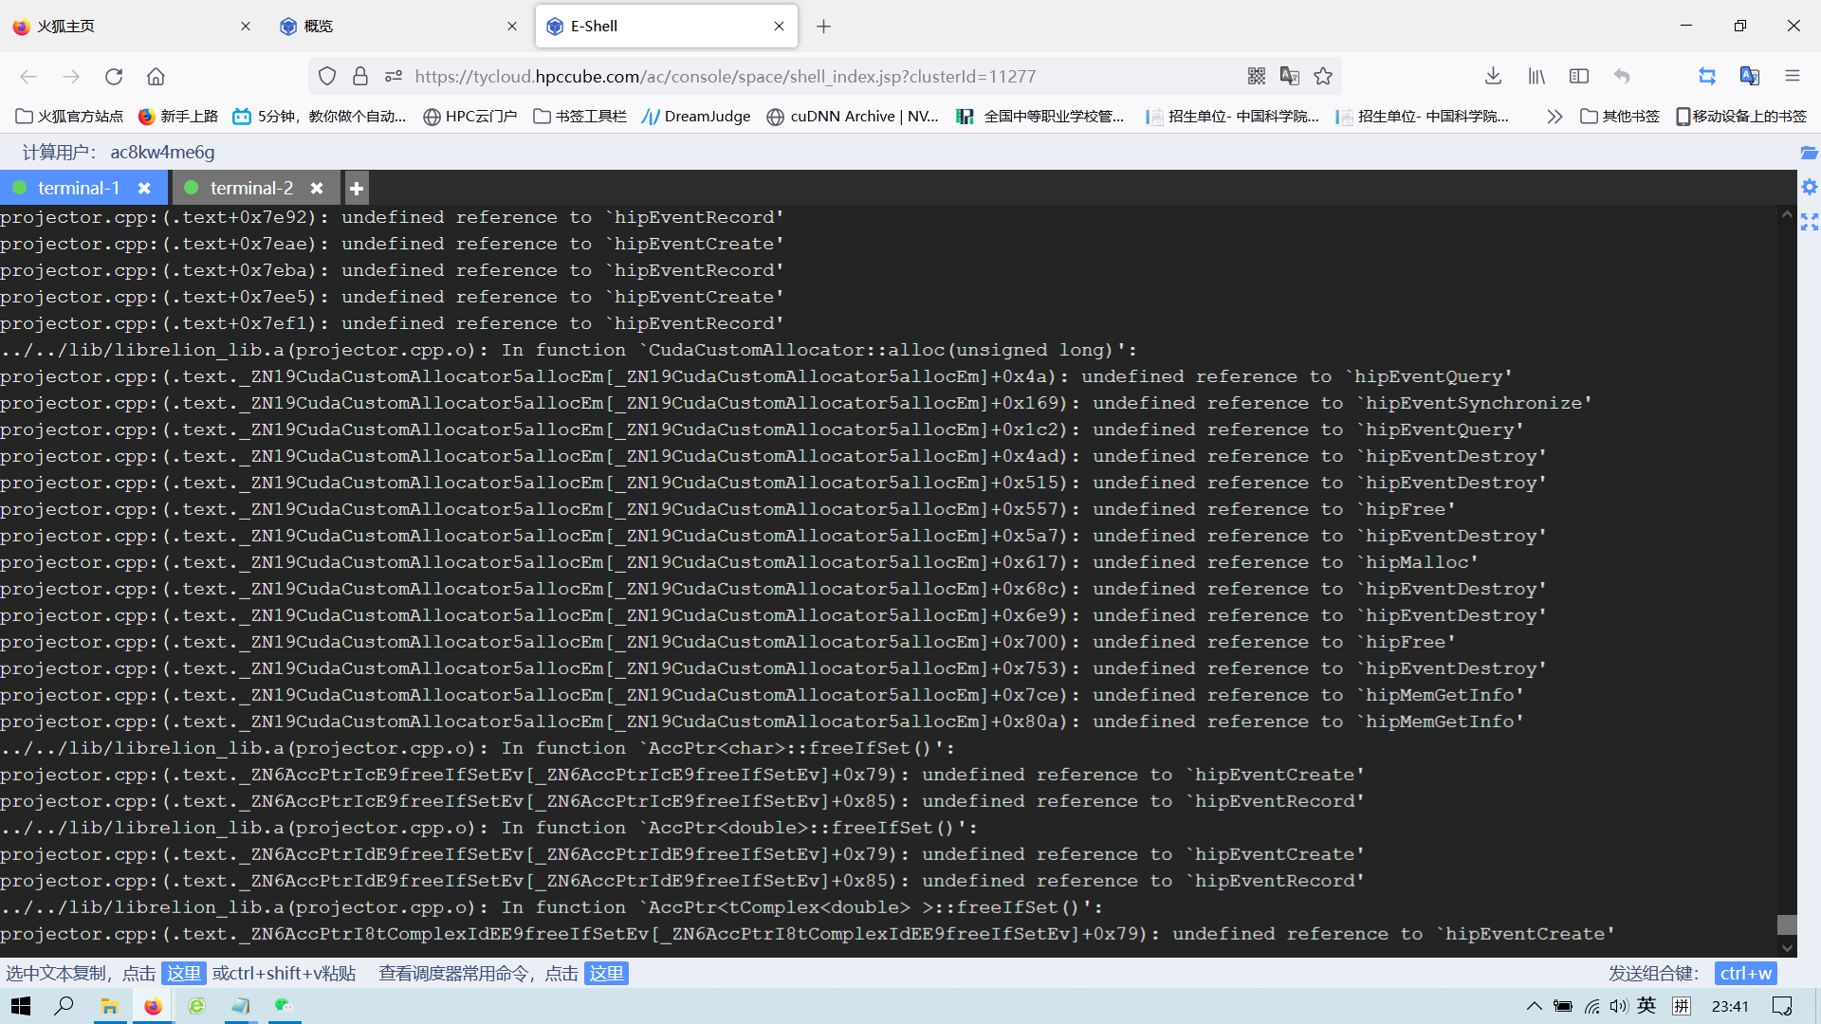Open E-Shell settings gear icon
The image size is (1821, 1024).
1810,187
